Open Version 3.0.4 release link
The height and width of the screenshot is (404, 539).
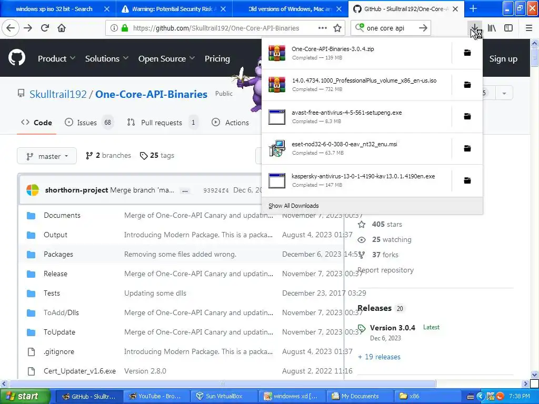393,328
